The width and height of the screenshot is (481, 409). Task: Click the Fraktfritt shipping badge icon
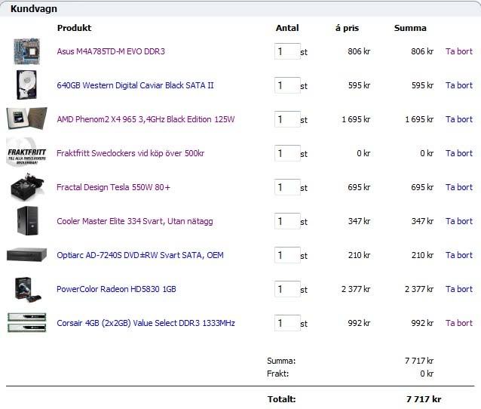[26, 153]
